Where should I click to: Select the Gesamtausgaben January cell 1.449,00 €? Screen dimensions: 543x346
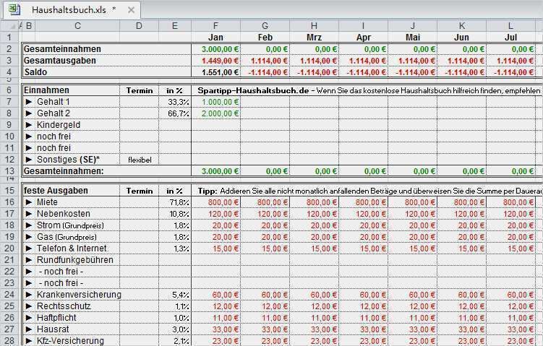pos(215,61)
